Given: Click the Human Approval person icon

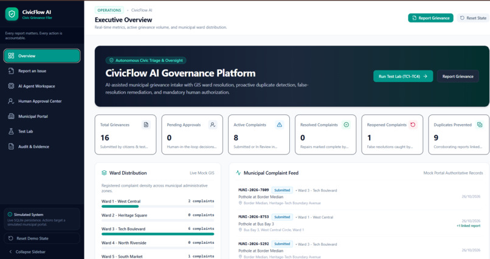Looking at the screenshot, I should 12,101.
